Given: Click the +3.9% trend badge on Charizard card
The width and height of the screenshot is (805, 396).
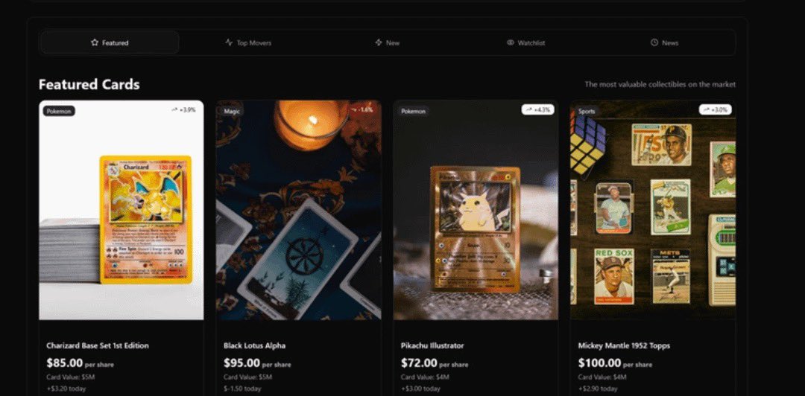Looking at the screenshot, I should coord(184,109).
